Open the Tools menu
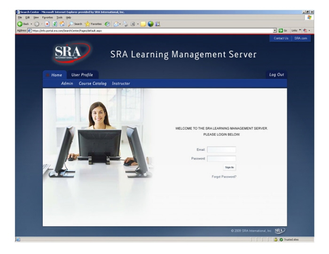This screenshot has height=254, width=329. [x=59, y=17]
